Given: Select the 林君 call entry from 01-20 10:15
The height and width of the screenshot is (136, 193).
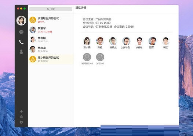Looking at the screenshot, I should (51, 40).
